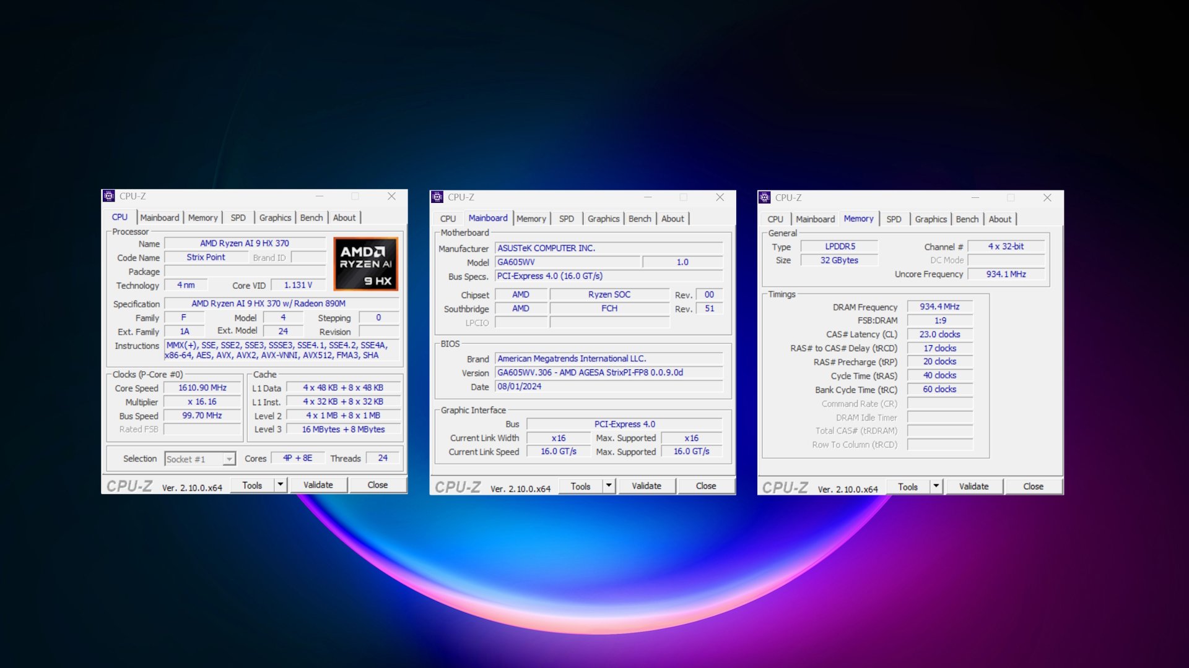Open Memory tab in the middle window
The image size is (1189, 668).
pyautogui.click(x=531, y=219)
